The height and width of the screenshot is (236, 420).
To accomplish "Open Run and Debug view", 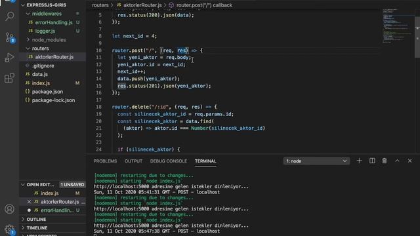I will (10, 57).
